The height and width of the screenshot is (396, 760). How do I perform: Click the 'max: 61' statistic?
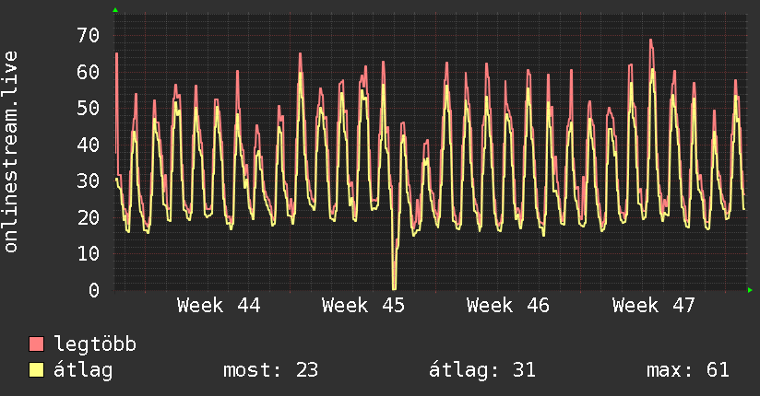(688, 370)
